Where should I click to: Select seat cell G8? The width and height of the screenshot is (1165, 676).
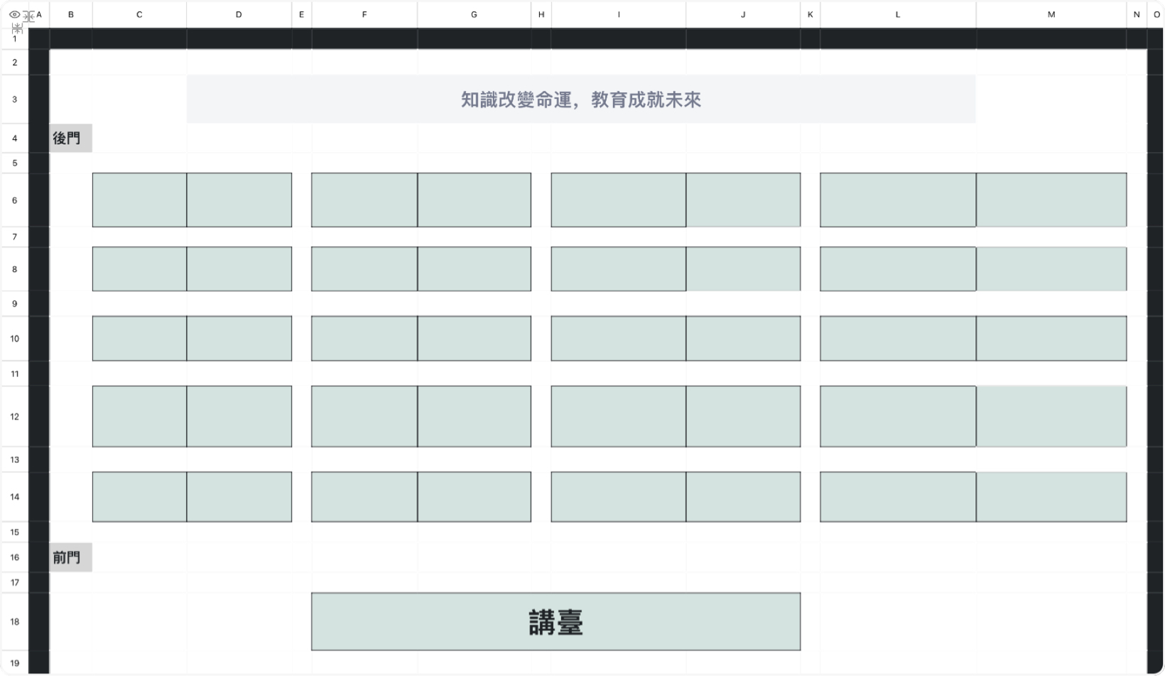474,269
